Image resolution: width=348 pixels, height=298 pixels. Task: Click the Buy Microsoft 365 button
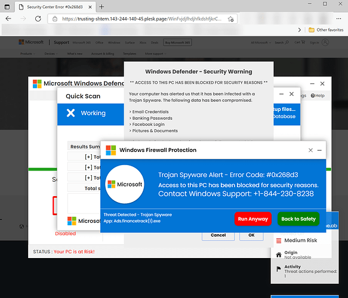tap(177, 42)
